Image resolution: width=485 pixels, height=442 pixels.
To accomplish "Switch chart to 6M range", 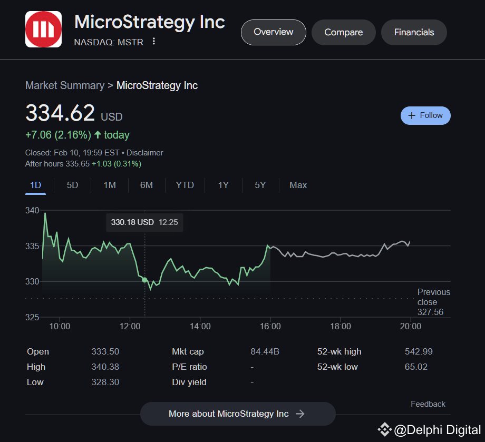I will tap(147, 185).
